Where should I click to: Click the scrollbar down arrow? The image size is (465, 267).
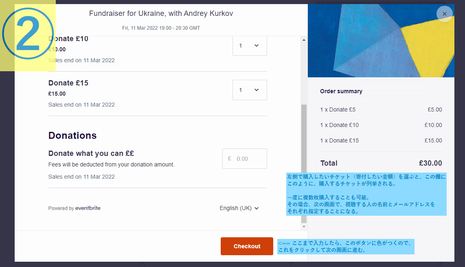(304, 227)
